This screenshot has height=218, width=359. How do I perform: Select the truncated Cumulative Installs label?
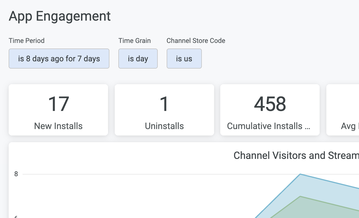[x=269, y=126]
